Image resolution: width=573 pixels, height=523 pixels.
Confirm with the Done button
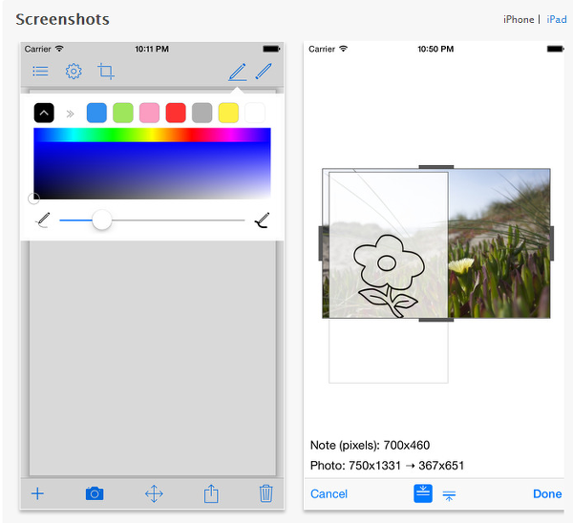(547, 493)
